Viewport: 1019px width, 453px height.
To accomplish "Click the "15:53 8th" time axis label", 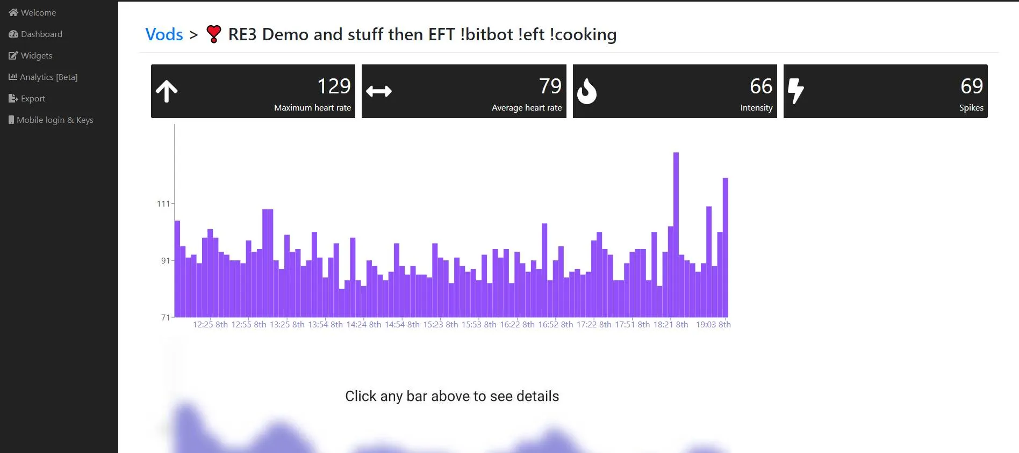I will pos(479,325).
